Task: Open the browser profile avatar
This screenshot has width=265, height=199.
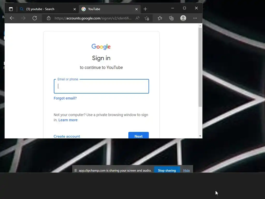Action: pos(183,18)
